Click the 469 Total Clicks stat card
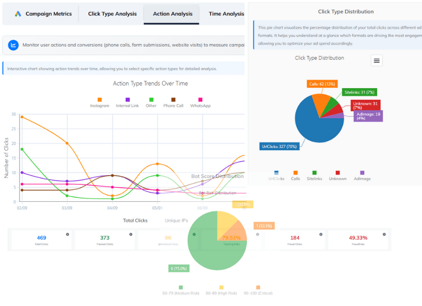The image size is (422, 306). coord(41,240)
